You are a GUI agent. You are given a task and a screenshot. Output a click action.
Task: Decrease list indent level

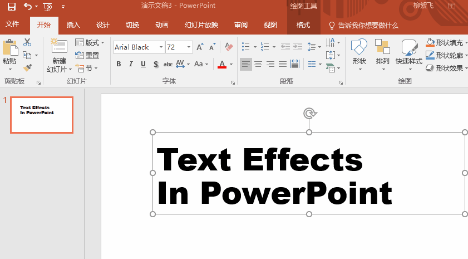[285, 47]
